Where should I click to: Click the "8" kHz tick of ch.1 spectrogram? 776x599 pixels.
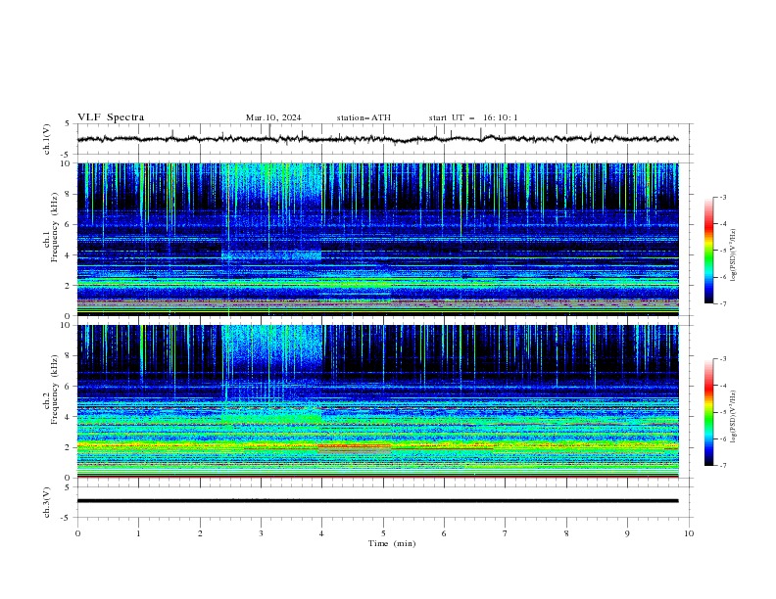(x=69, y=194)
